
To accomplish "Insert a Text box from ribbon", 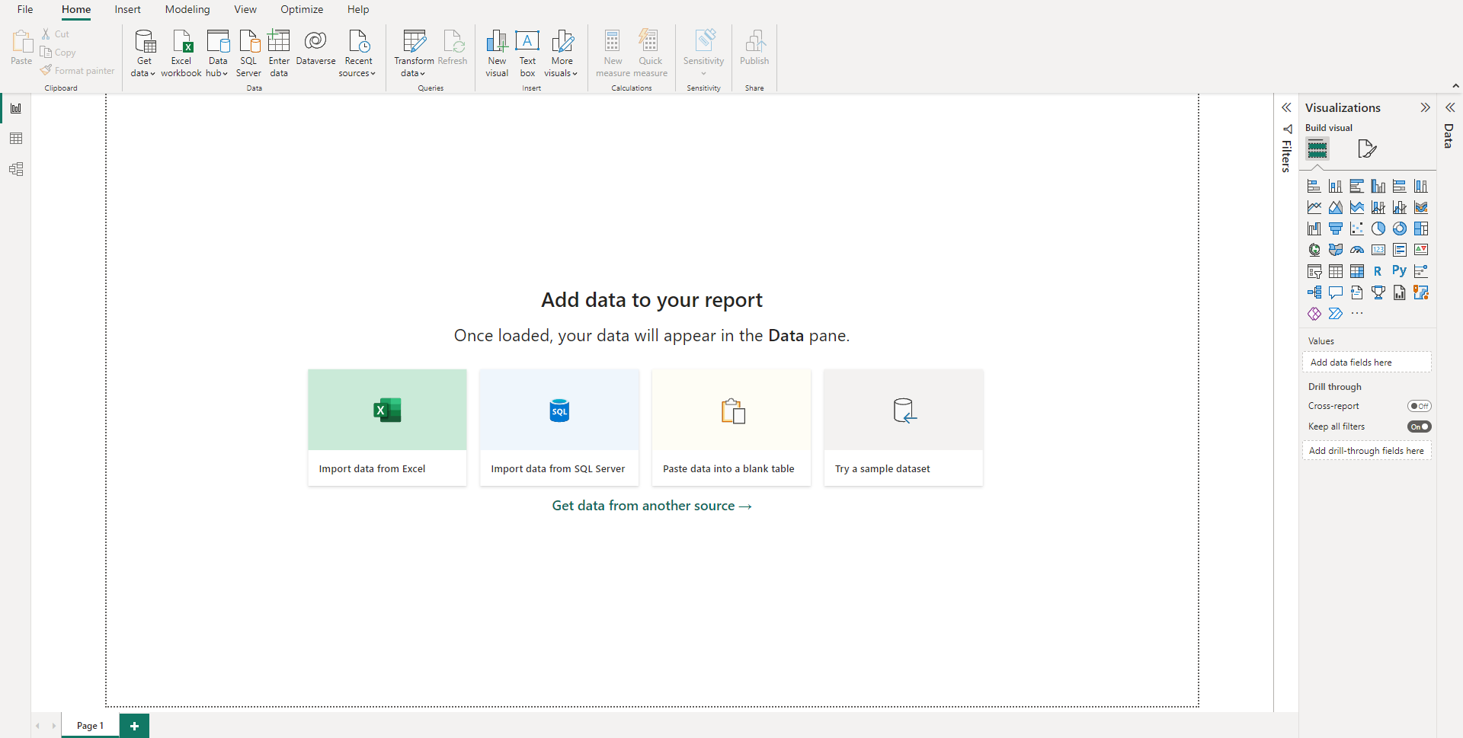I will (527, 53).
